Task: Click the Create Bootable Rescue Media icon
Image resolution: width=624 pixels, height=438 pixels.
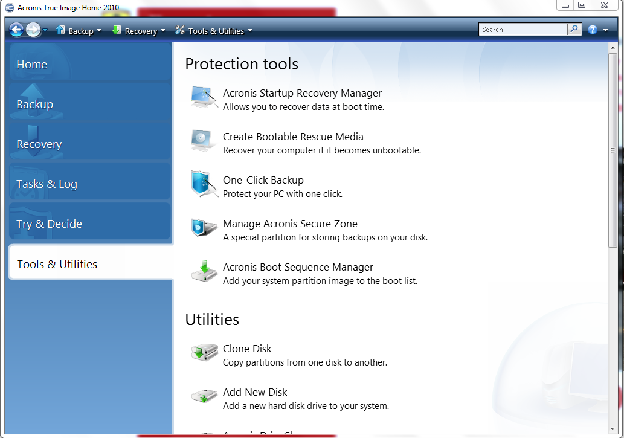Action: click(204, 141)
